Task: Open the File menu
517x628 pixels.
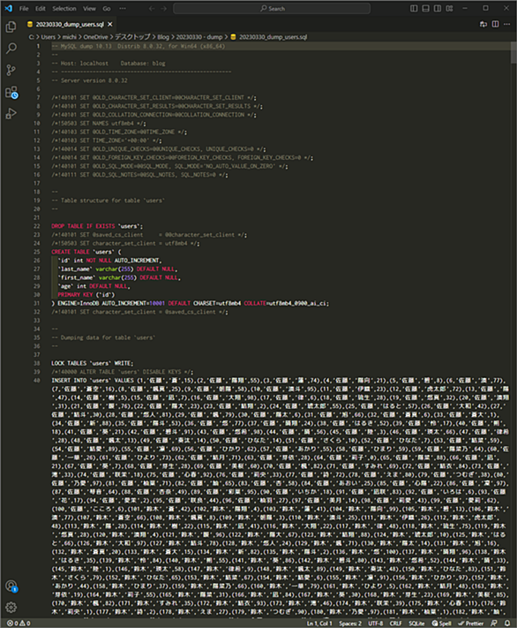Action: click(24, 9)
